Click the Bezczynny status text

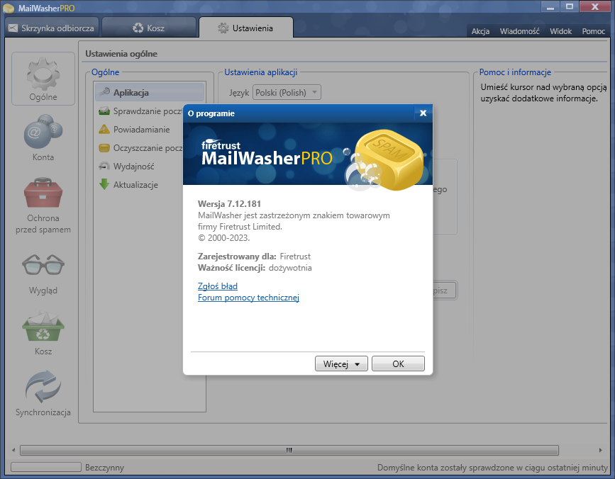pos(104,467)
